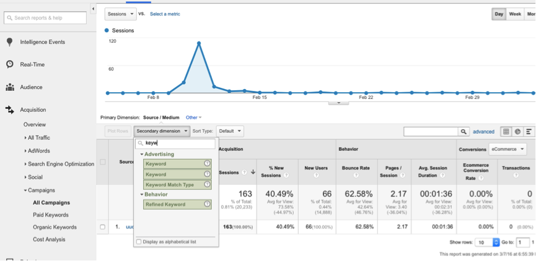Focus the table filter search box
The width and height of the screenshot is (536, 261).
pyautogui.click(x=431, y=131)
